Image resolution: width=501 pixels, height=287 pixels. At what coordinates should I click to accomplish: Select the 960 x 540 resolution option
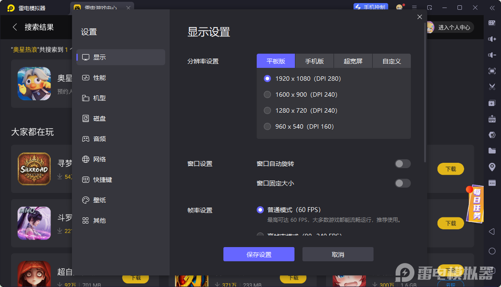tap(267, 126)
